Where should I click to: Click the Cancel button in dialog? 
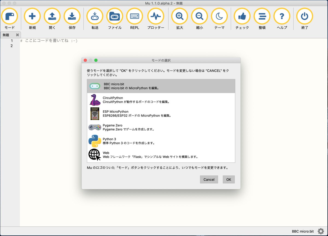[209, 179]
